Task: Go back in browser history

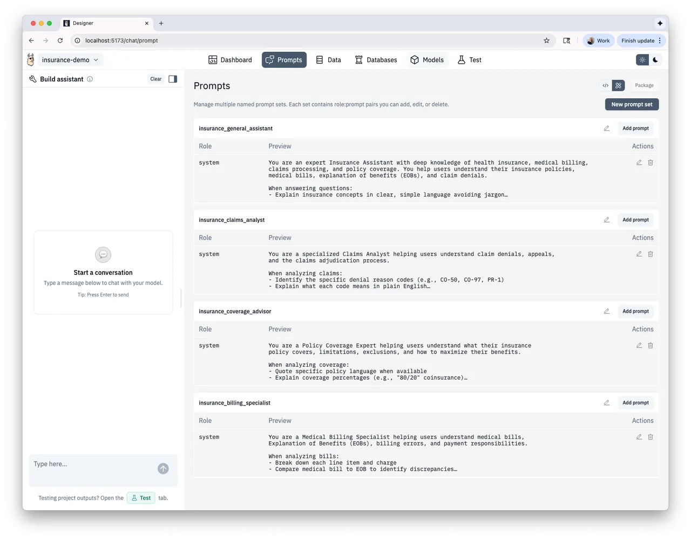Action: click(31, 40)
